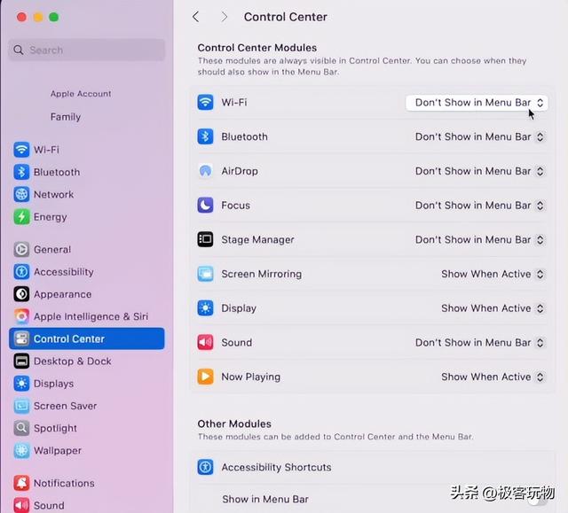This screenshot has width=568, height=513.
Task: Click the Accessibility icon in the sidebar
Action: coord(21,271)
